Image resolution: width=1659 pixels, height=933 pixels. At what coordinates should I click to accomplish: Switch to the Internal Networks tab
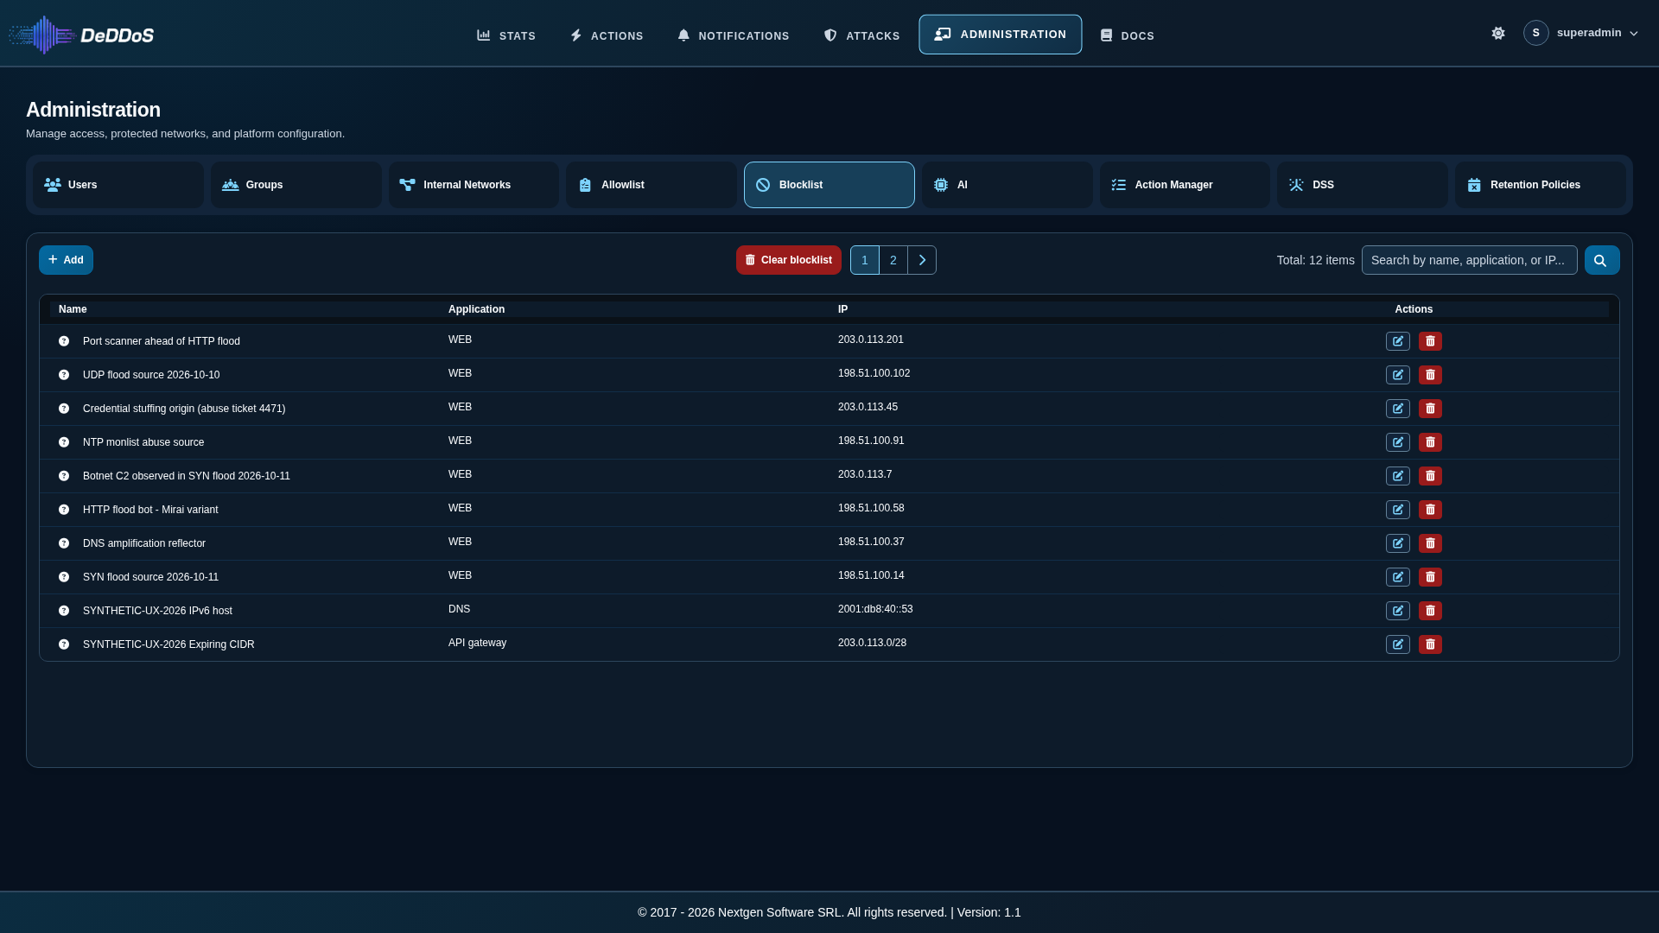click(x=474, y=185)
